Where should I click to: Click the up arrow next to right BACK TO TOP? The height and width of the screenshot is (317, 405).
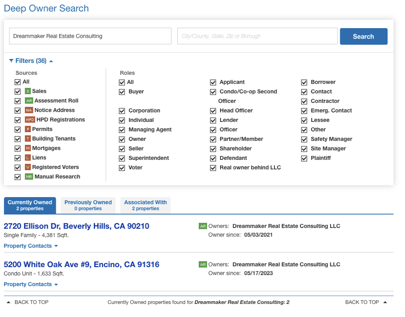(385, 302)
